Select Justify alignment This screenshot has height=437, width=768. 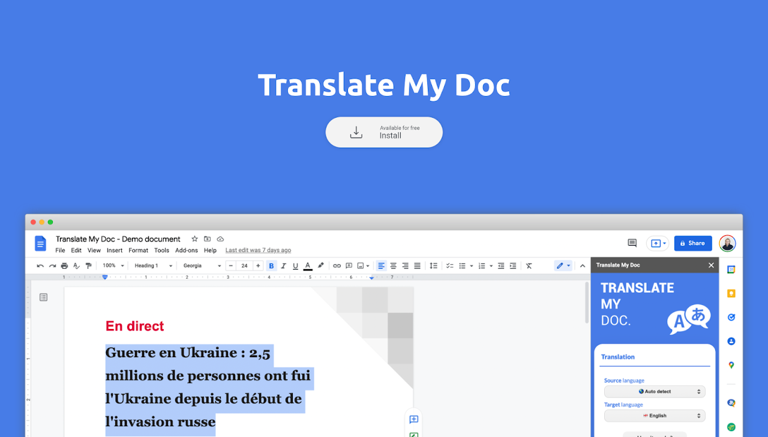pos(418,266)
